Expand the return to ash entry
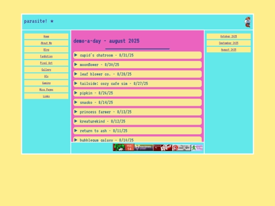 (x=137, y=131)
